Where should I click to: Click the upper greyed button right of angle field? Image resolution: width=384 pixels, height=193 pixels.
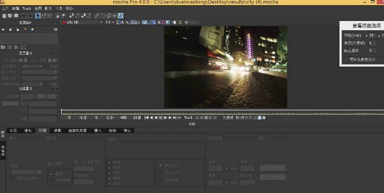click(x=272, y=168)
